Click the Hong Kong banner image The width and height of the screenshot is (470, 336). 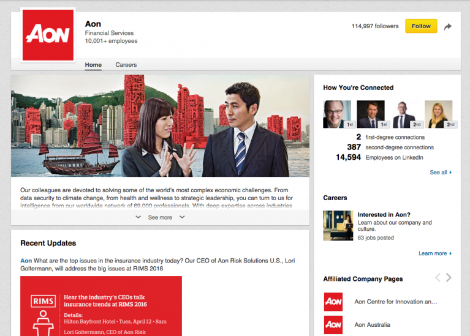click(x=160, y=125)
